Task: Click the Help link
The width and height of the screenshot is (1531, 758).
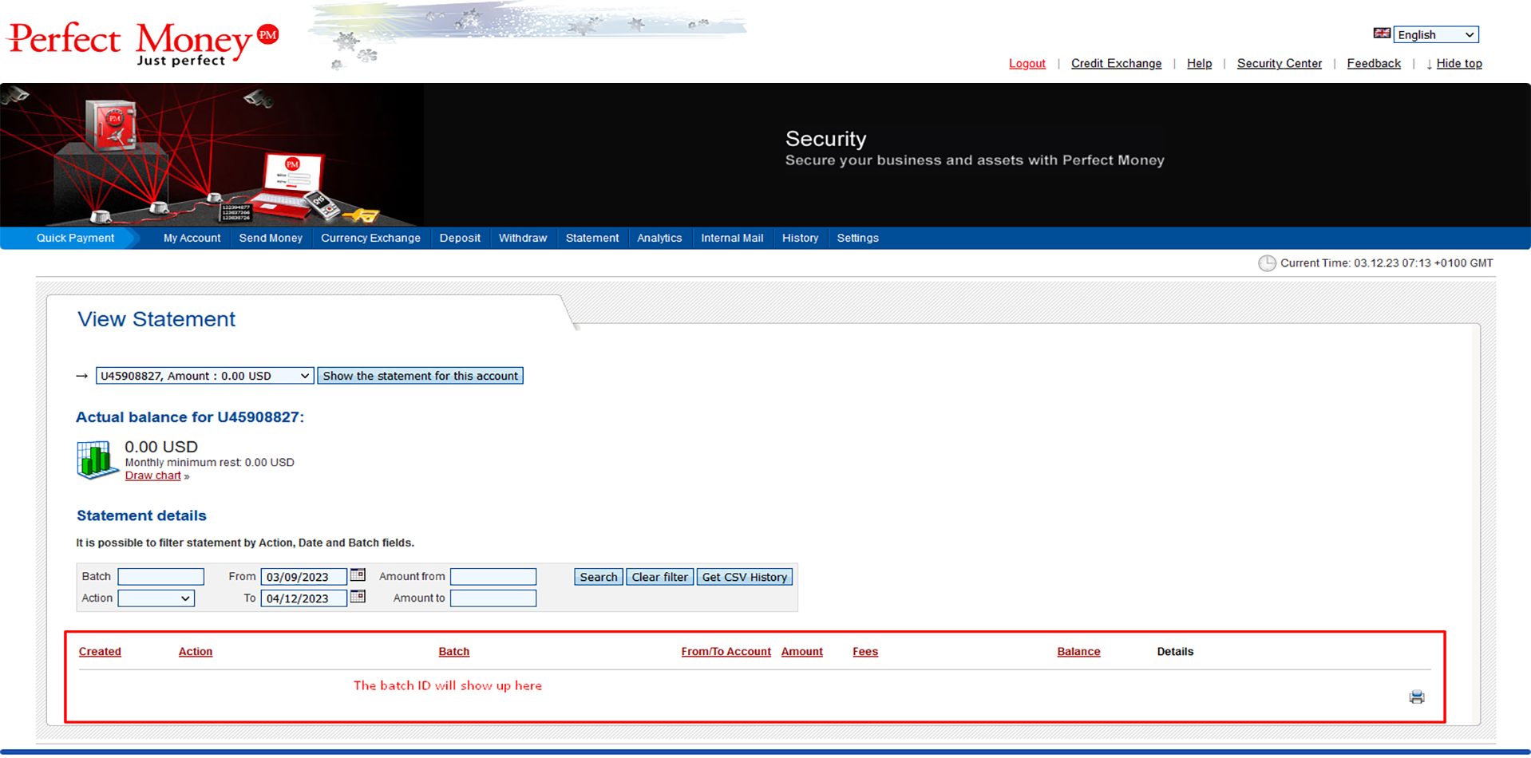Action: [x=1199, y=64]
